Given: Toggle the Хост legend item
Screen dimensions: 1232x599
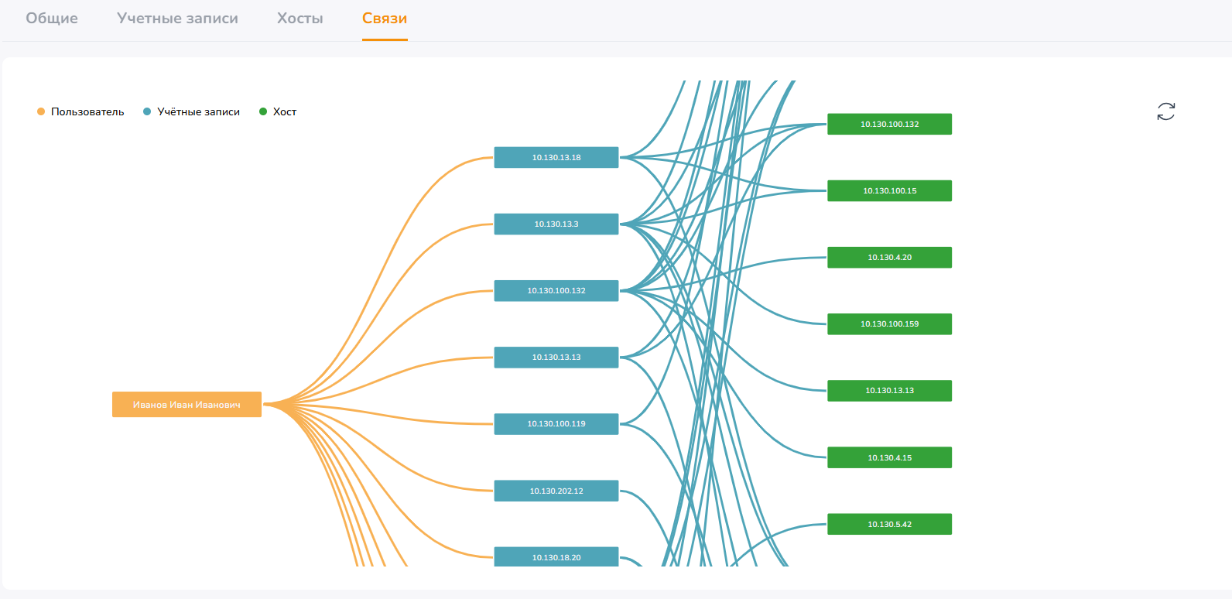Looking at the screenshot, I should 278,111.
